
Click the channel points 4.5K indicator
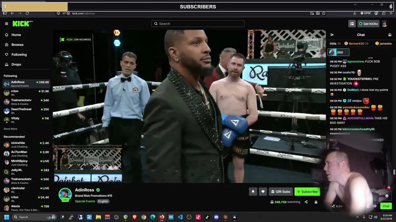click(337, 206)
